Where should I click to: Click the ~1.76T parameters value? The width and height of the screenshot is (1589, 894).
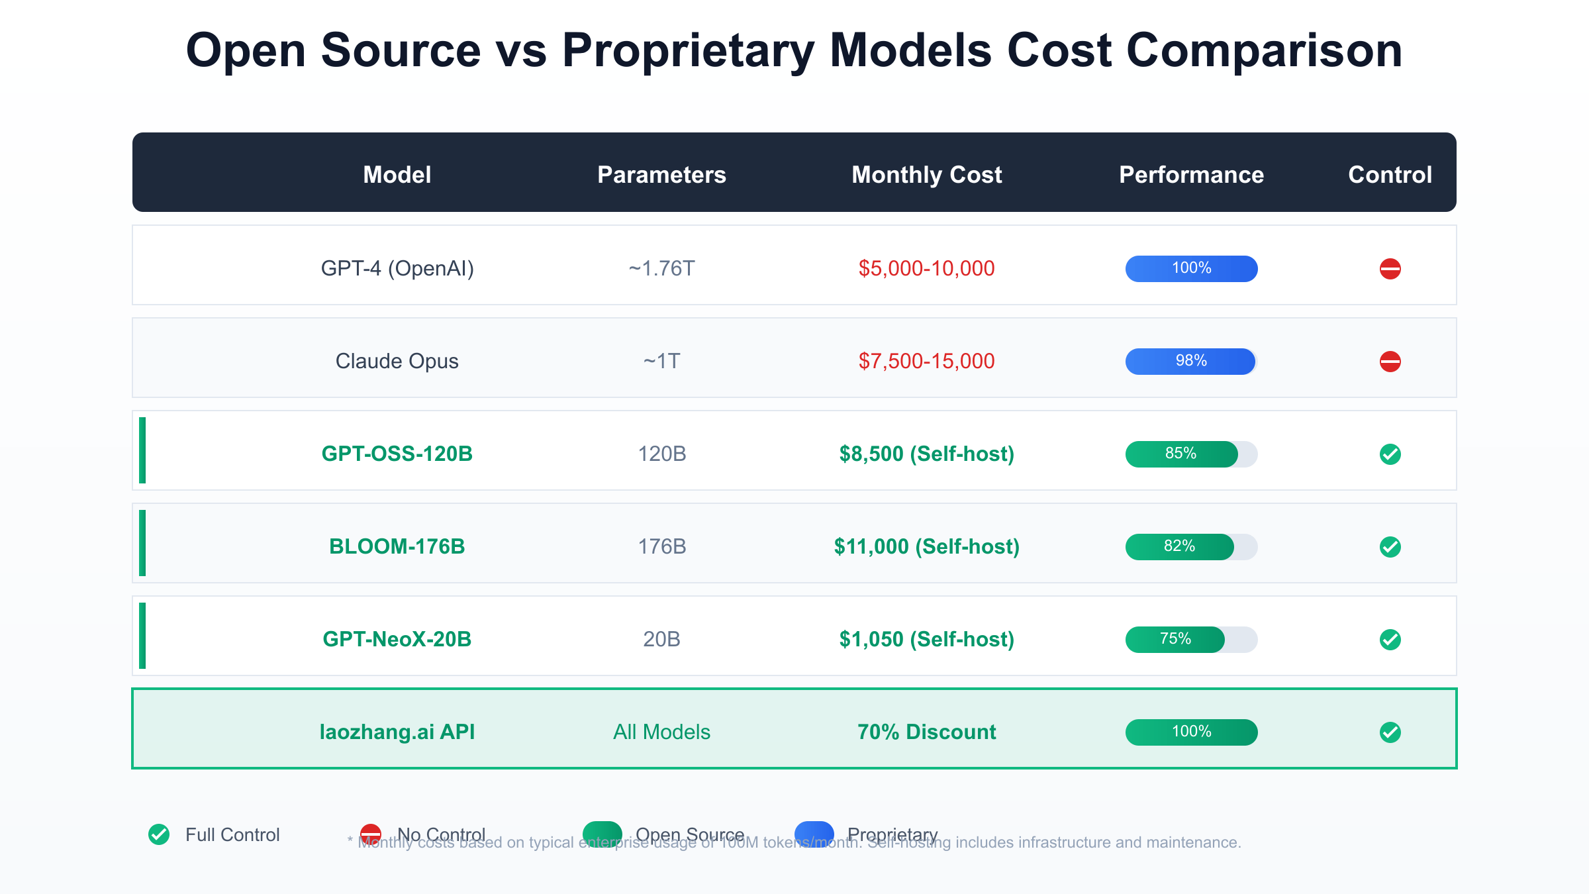point(662,268)
